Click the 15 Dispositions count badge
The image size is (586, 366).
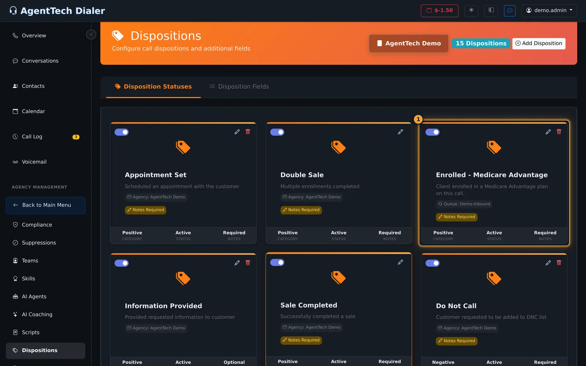pos(481,44)
